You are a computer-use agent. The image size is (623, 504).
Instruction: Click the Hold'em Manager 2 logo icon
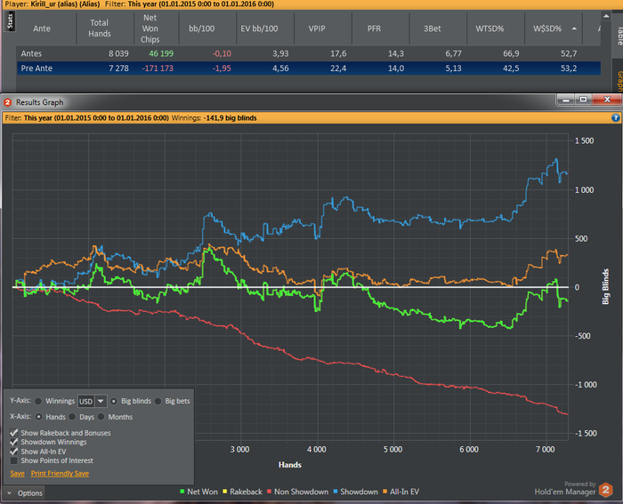coord(606,490)
